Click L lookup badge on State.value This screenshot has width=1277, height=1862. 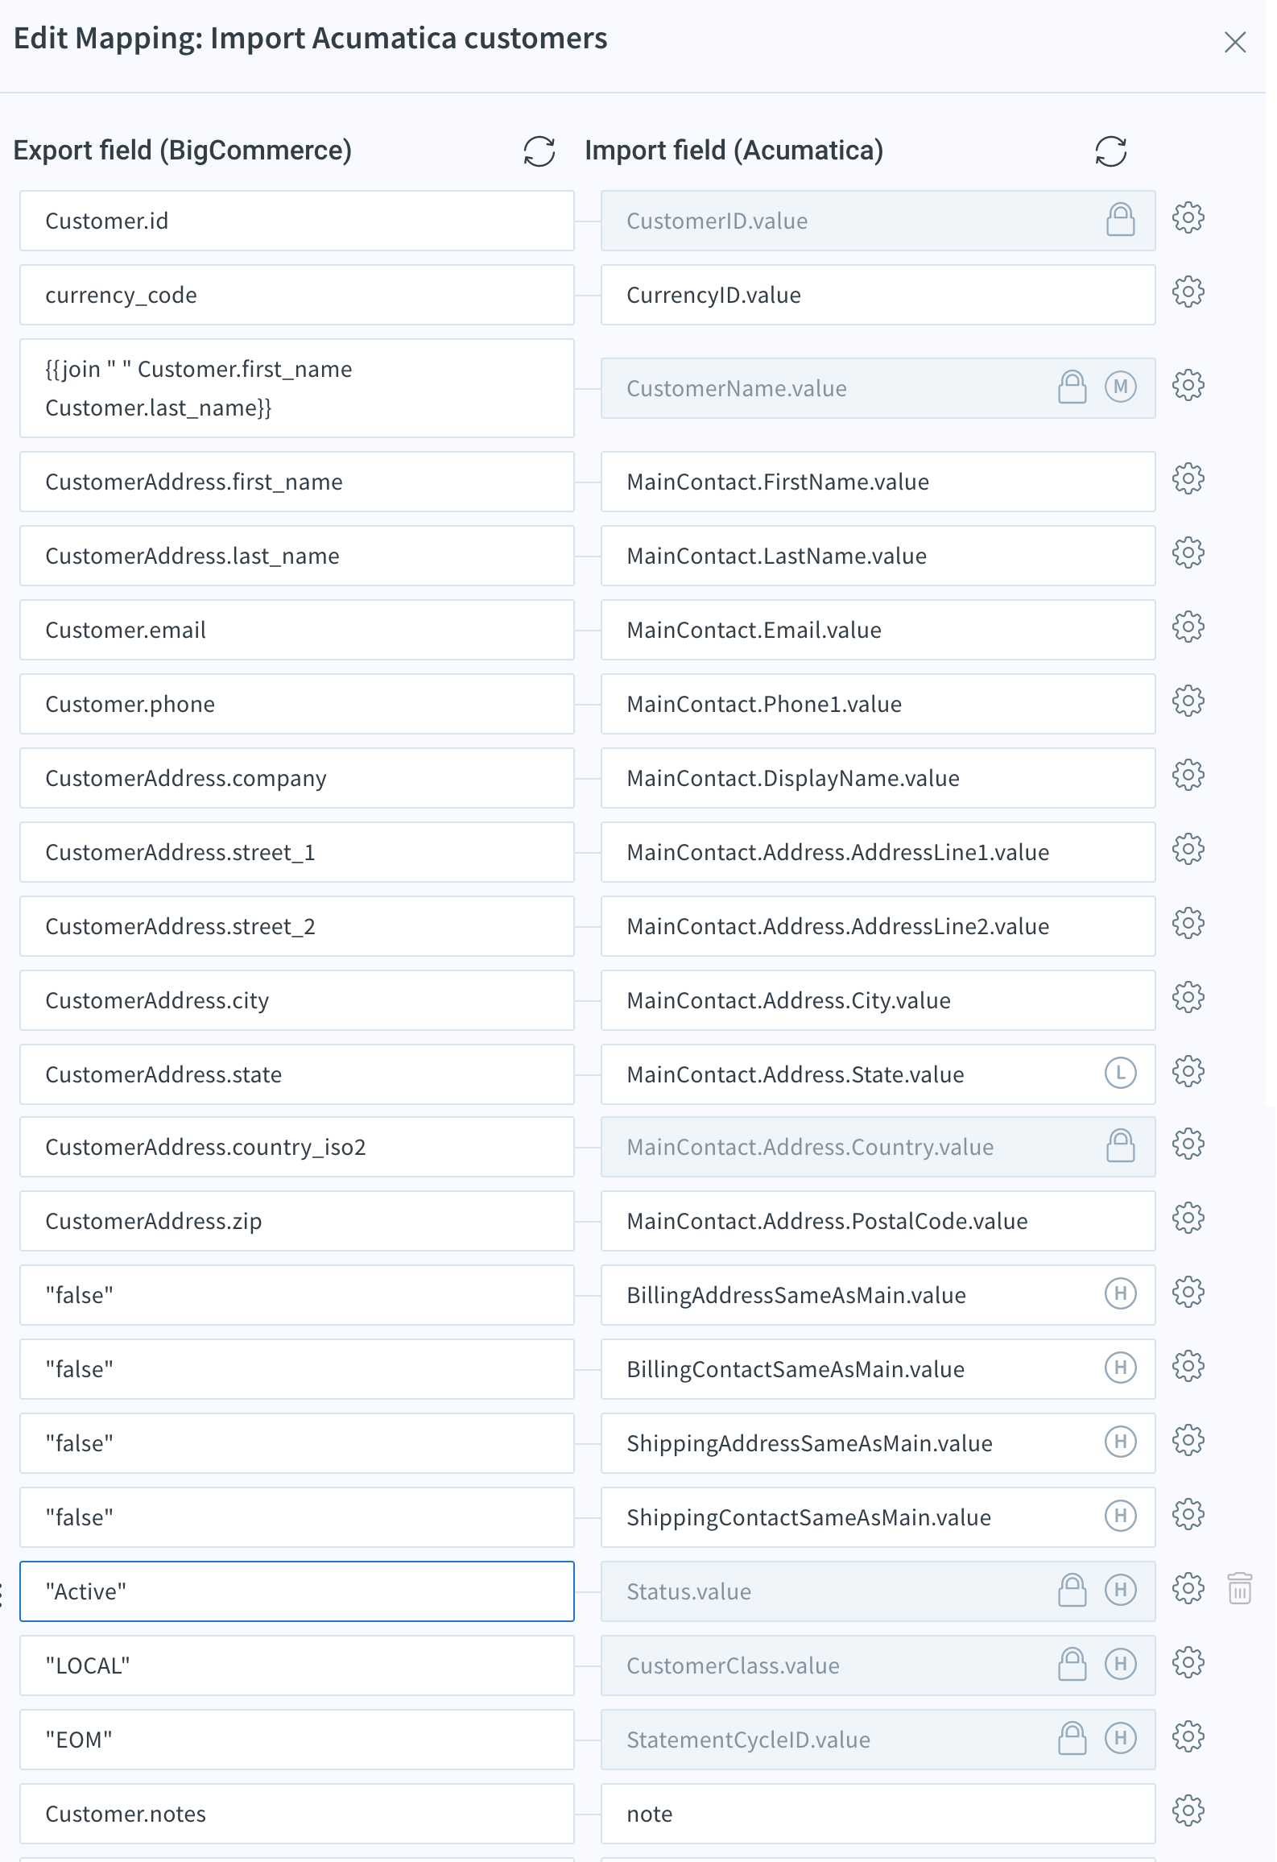pos(1120,1074)
